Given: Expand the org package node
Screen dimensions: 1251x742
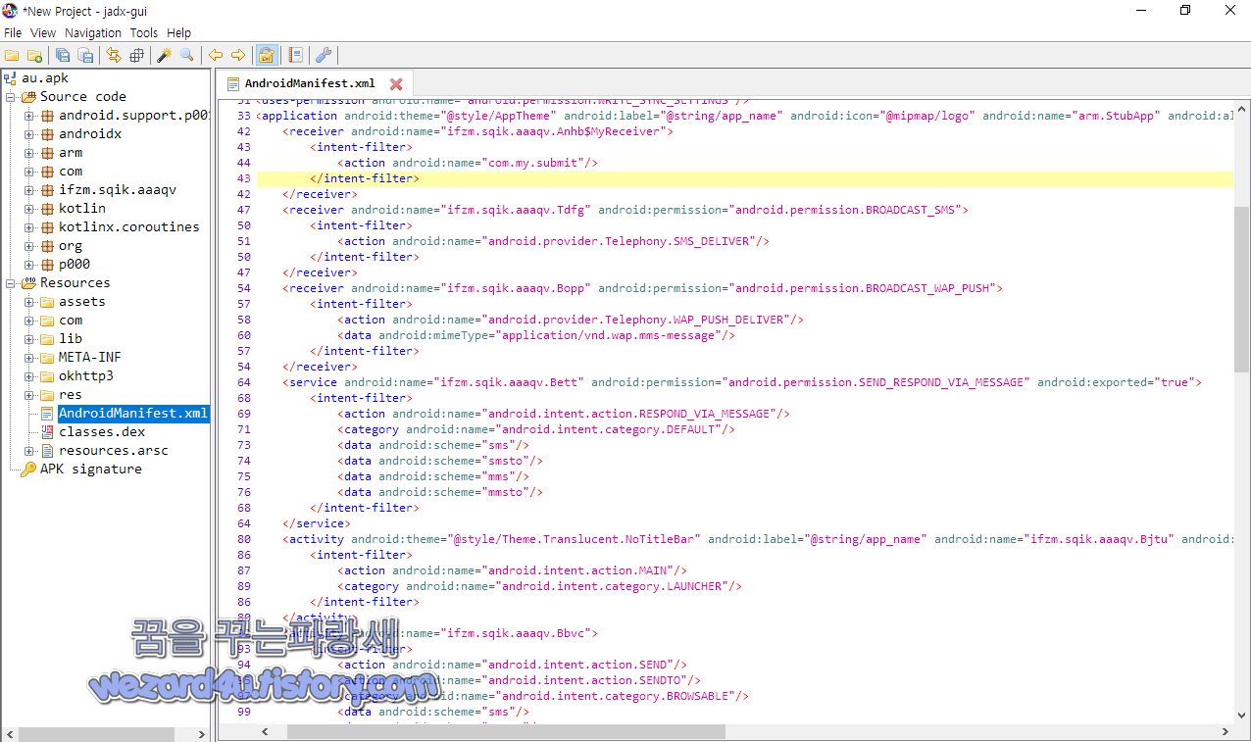Looking at the screenshot, I should point(29,246).
